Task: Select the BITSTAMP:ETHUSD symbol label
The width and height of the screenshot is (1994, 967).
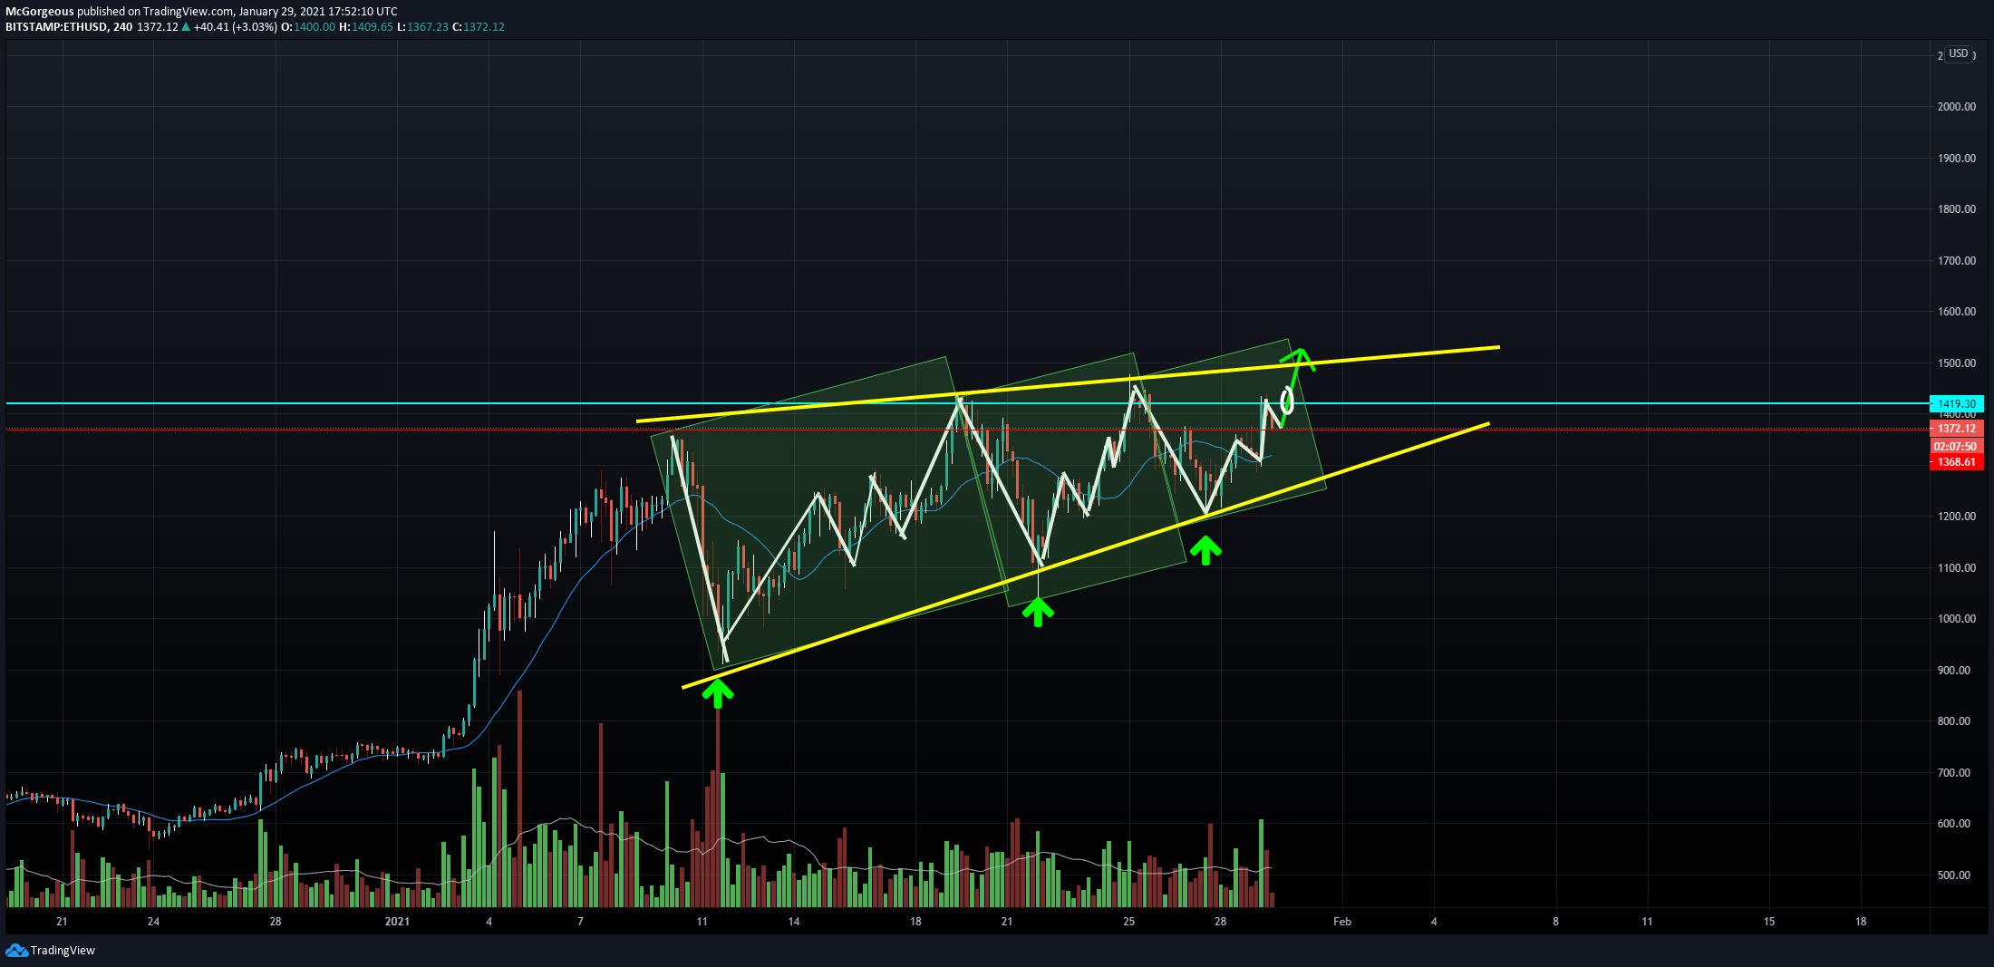Action: click(x=56, y=27)
